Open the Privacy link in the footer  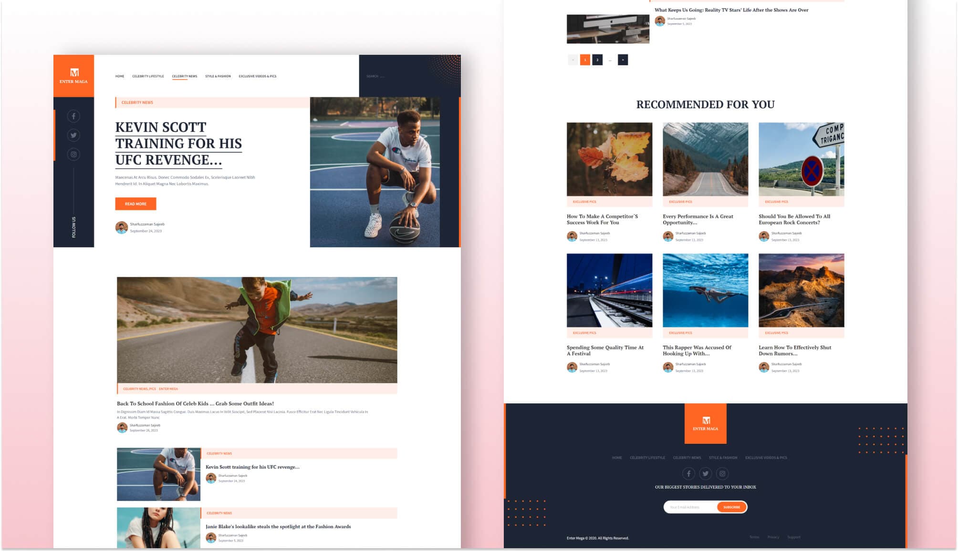click(x=774, y=536)
